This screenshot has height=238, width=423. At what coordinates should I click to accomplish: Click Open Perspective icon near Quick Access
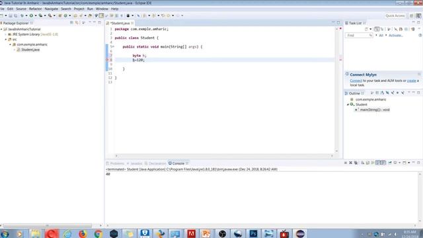[x=411, y=16]
